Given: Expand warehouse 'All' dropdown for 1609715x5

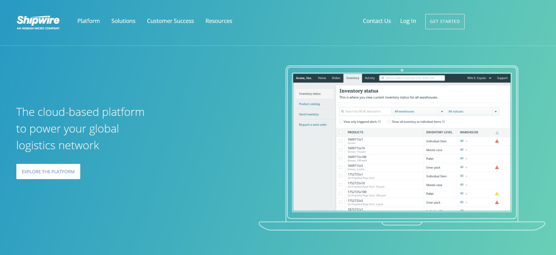Looking at the screenshot, I should coord(464,167).
